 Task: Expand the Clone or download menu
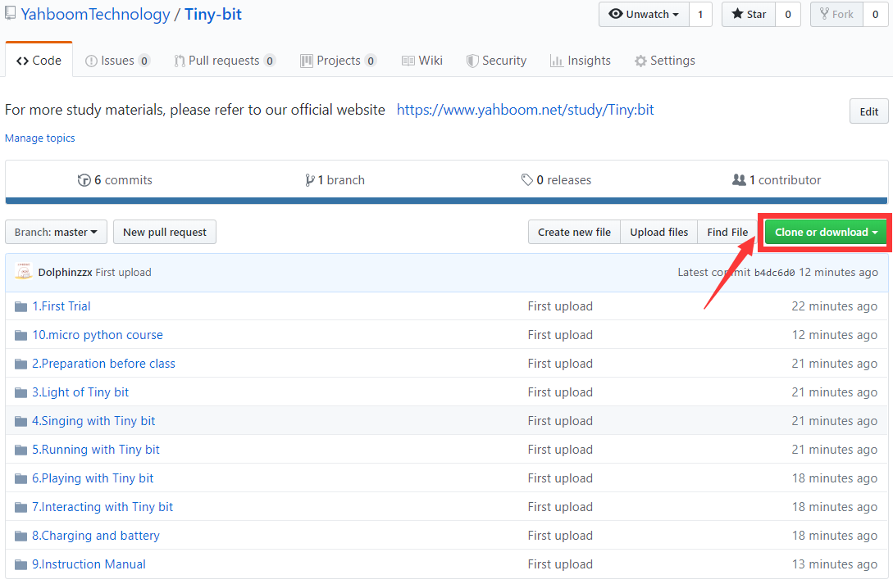pyautogui.click(x=826, y=232)
